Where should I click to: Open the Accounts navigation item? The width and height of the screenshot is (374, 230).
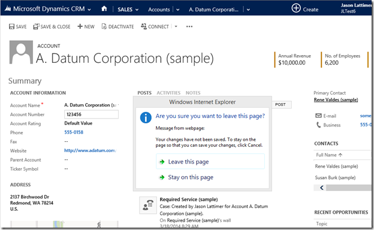pyautogui.click(x=159, y=10)
